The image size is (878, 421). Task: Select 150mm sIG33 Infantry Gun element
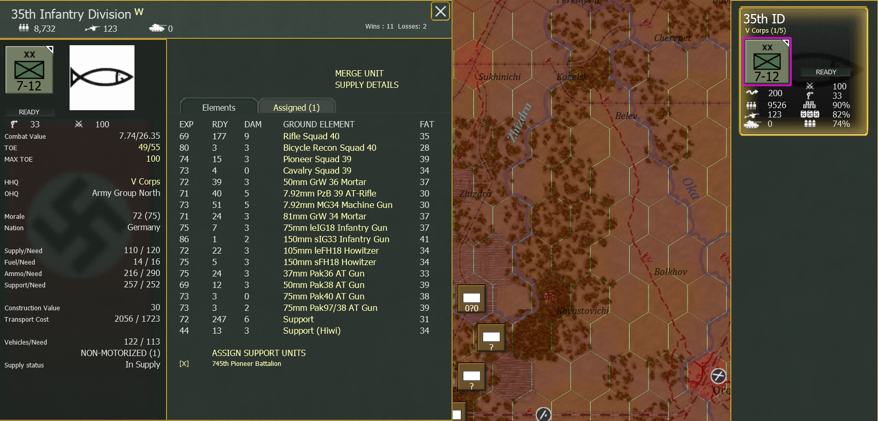[336, 239]
